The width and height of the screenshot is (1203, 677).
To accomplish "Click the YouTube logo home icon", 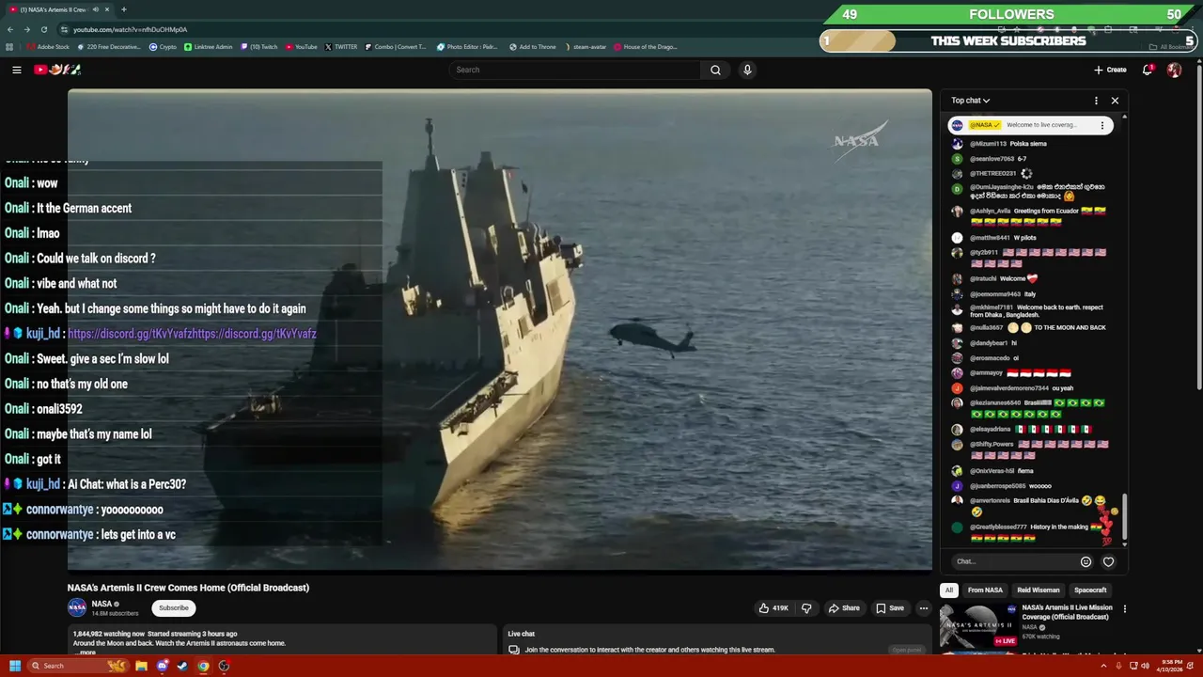I will pos(57,70).
